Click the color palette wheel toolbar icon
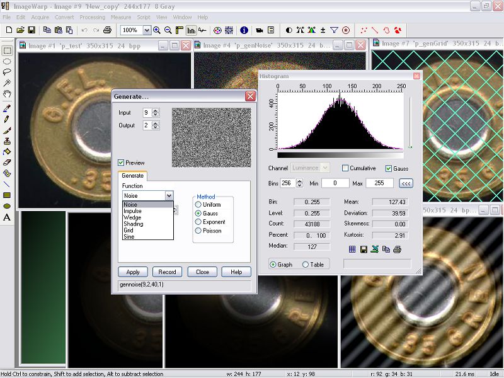504x378 pixels. [x=217, y=30]
